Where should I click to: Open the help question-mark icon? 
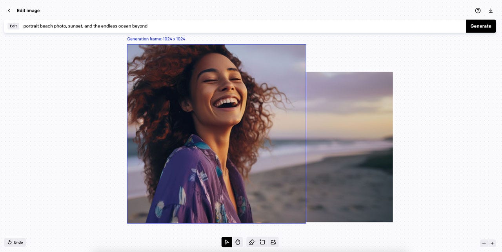click(477, 11)
